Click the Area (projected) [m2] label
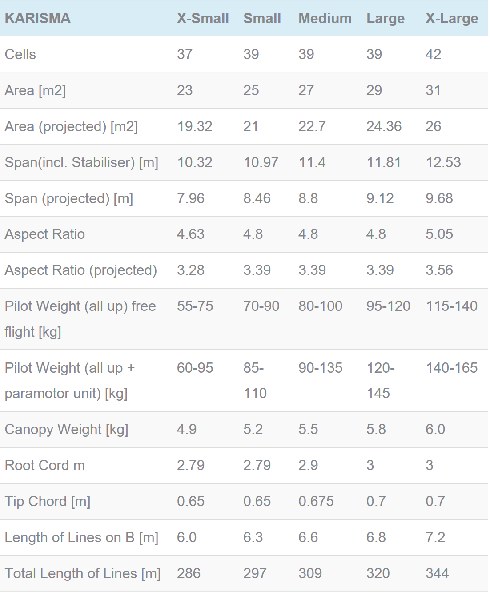Image resolution: width=490 pixels, height=592 pixels. 71,126
